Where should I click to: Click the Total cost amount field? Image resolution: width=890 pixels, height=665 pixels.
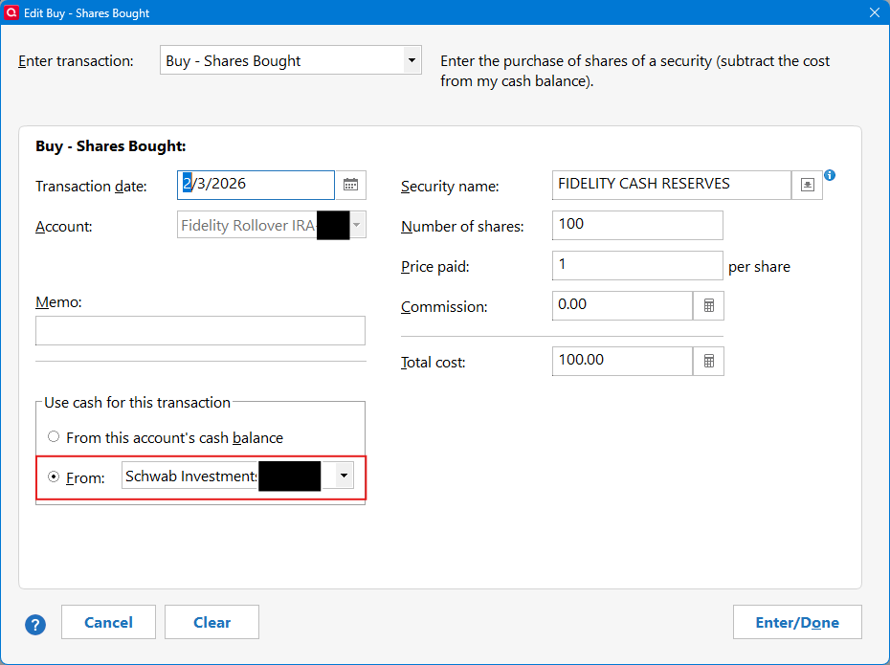[622, 362]
